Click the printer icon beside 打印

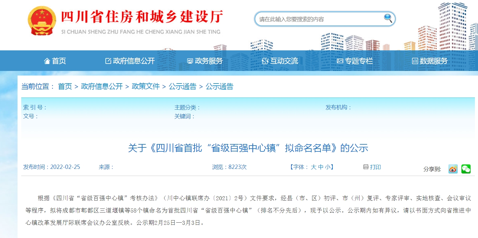pyautogui.click(x=366, y=167)
